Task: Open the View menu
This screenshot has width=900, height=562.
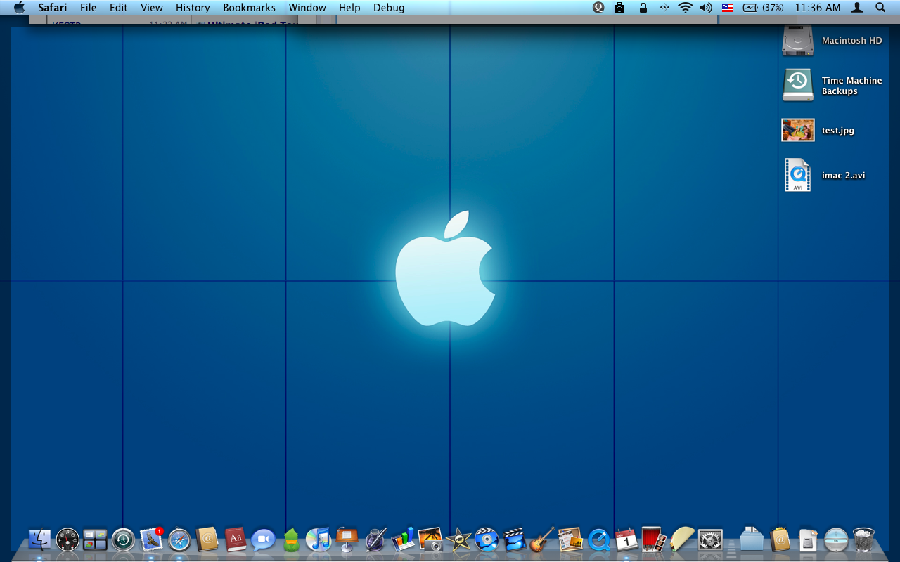Action: [x=152, y=8]
